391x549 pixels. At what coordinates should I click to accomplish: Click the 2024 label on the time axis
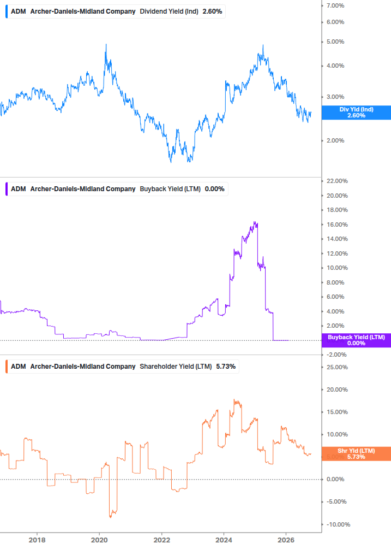click(224, 540)
